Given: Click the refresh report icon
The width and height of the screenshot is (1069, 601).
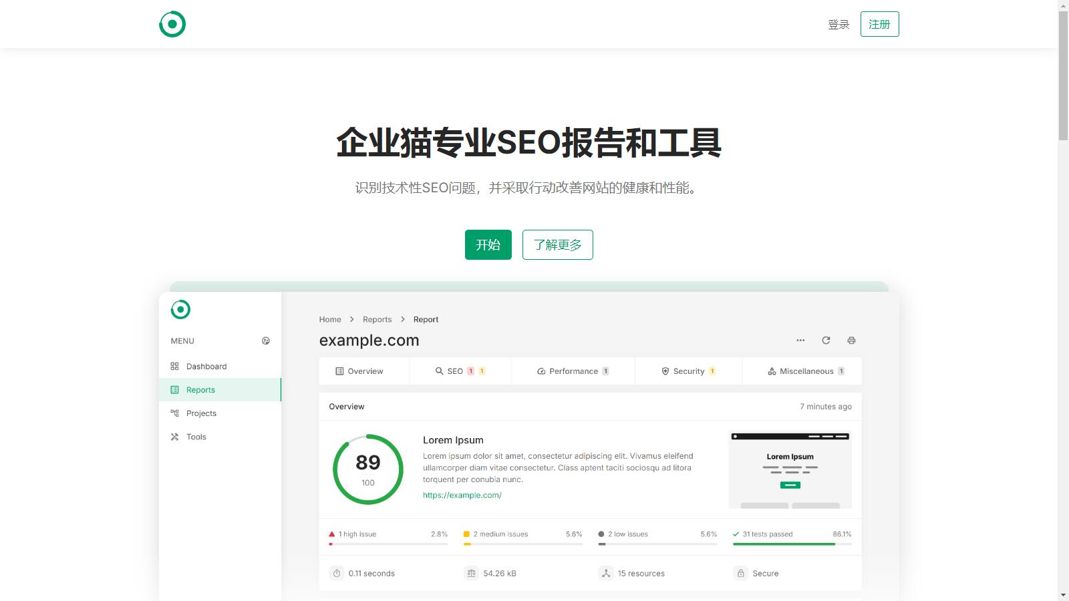Looking at the screenshot, I should pos(826,341).
